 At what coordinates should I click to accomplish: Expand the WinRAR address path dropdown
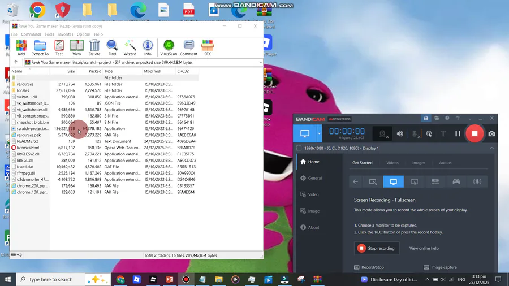260,62
